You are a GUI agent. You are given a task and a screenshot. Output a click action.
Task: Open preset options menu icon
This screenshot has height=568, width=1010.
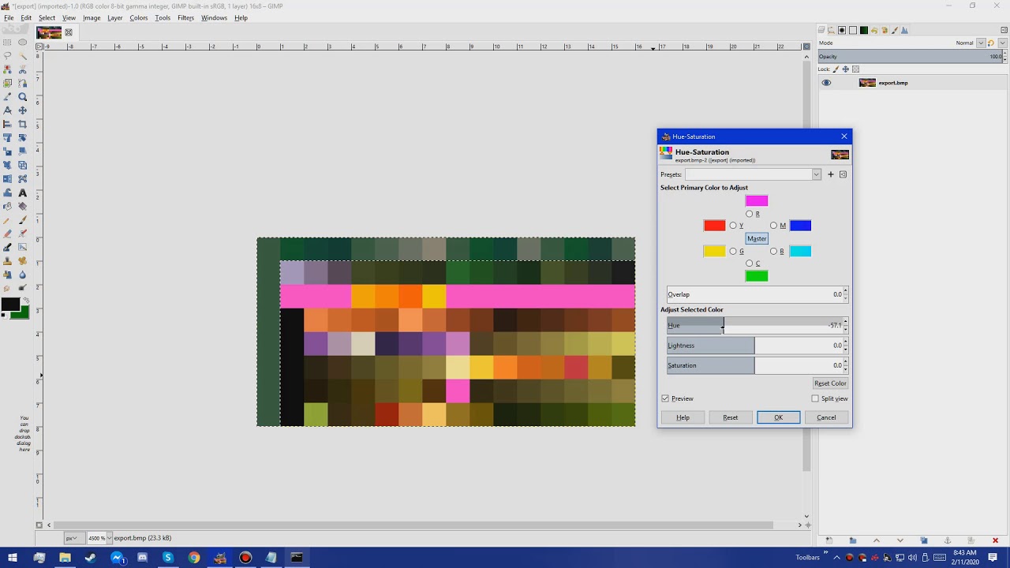click(843, 174)
